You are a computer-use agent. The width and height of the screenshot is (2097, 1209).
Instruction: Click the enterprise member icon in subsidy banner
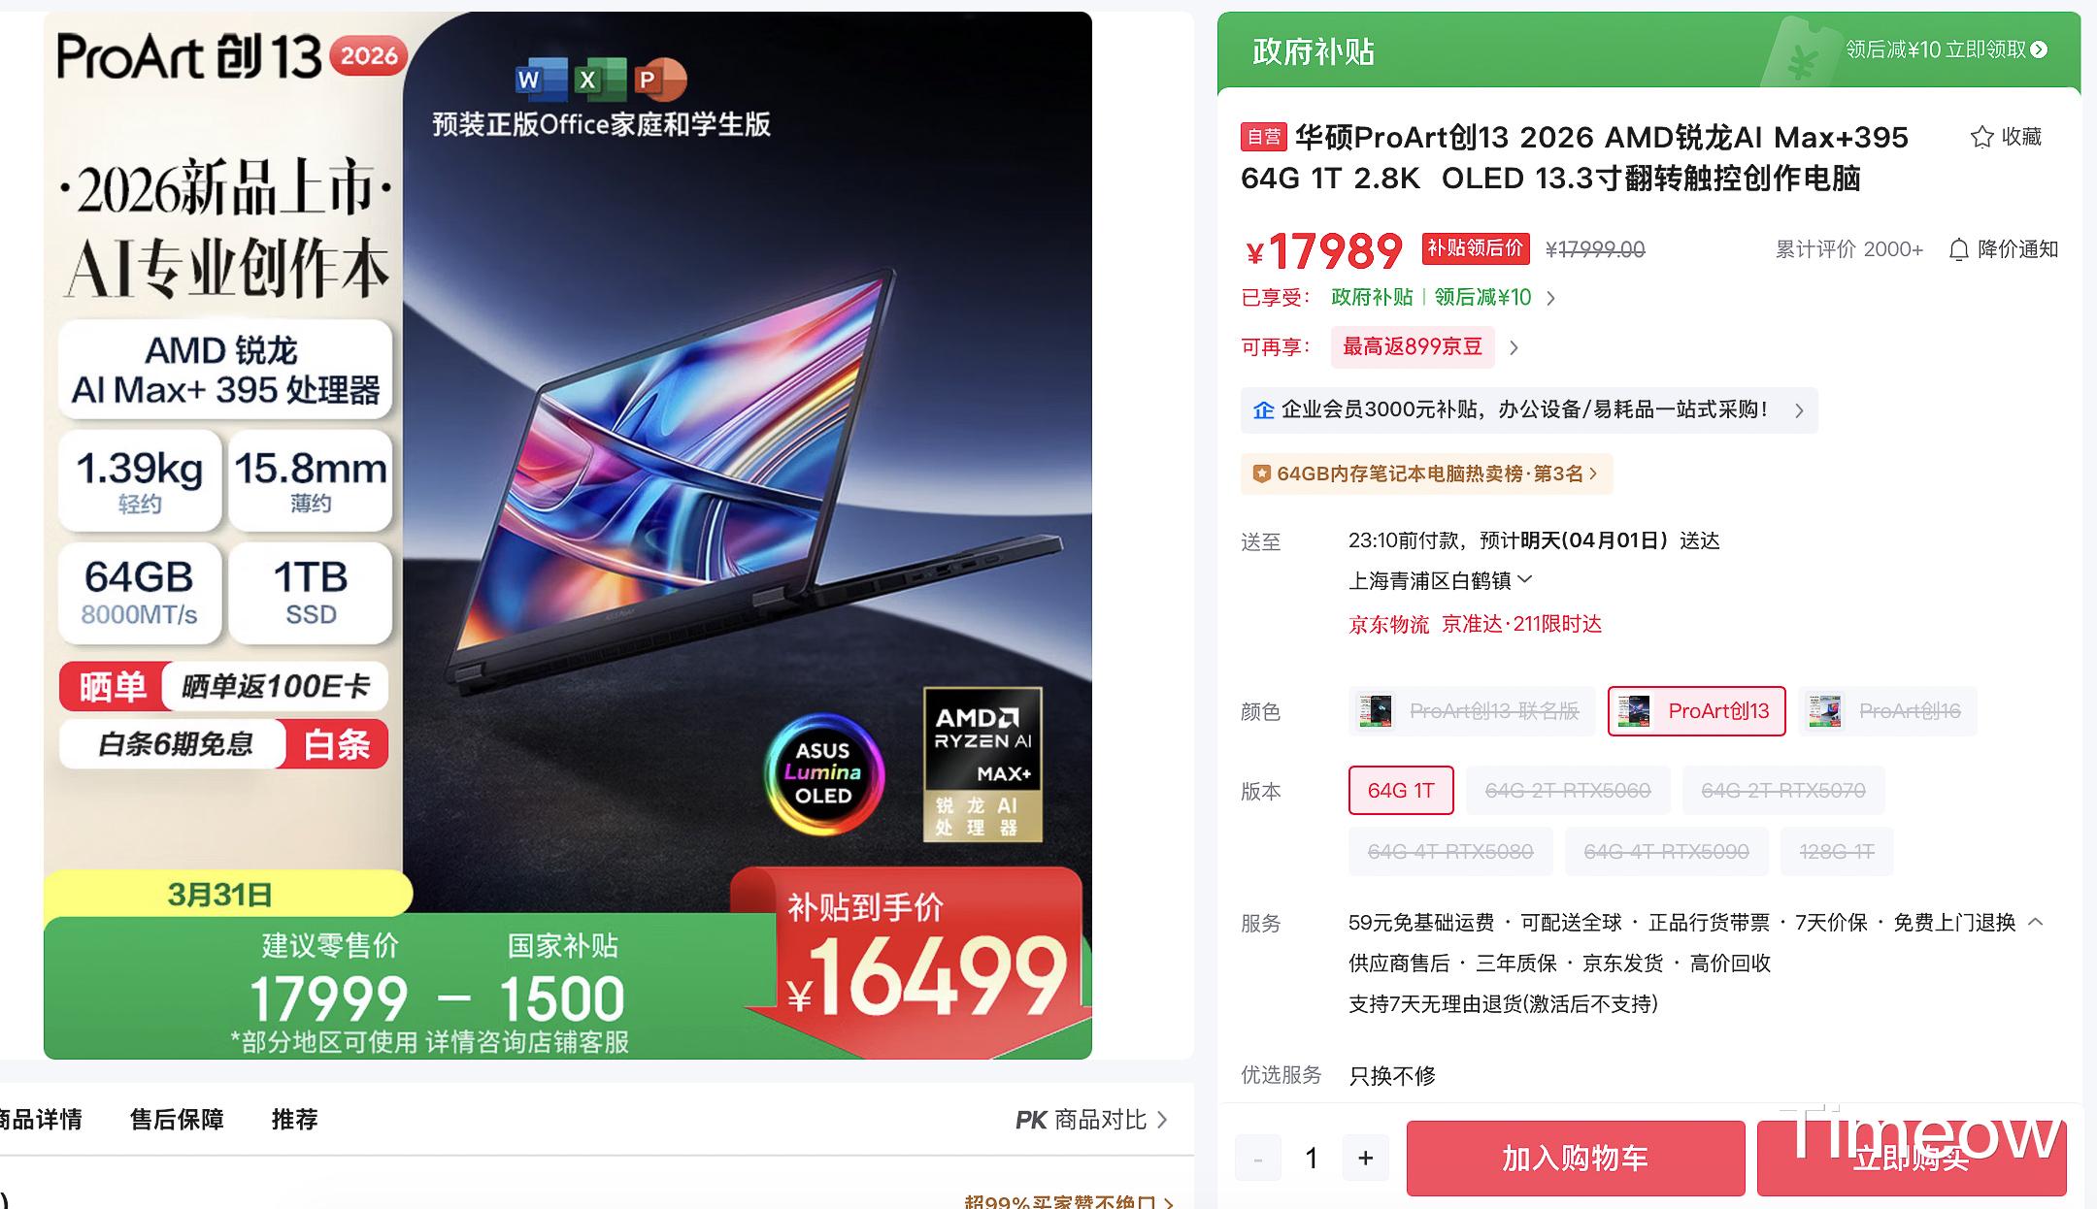(1263, 410)
